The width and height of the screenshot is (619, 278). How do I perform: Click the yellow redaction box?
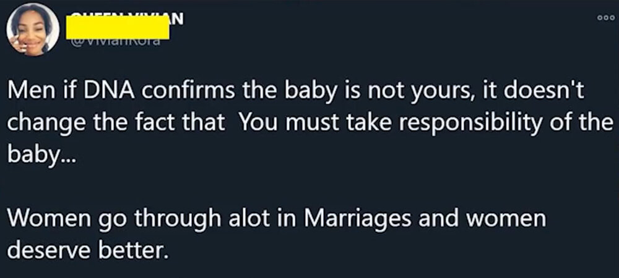[x=118, y=28]
